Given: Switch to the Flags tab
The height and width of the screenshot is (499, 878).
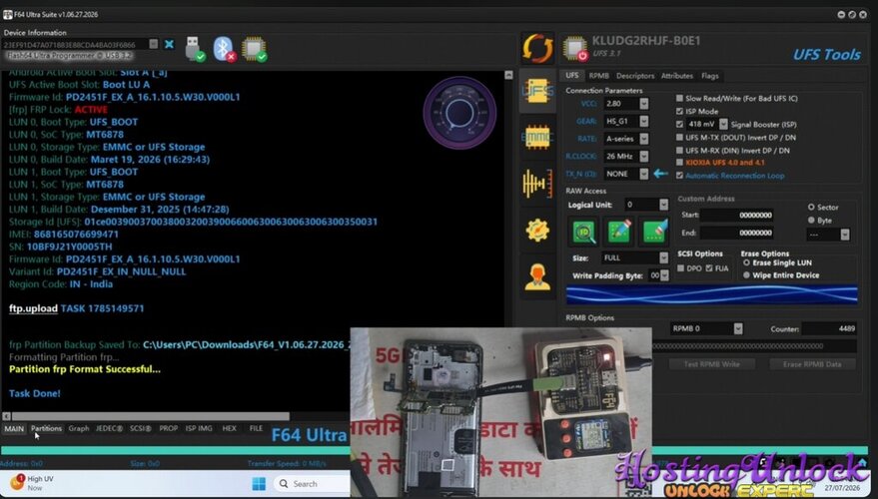Looking at the screenshot, I should tap(710, 76).
